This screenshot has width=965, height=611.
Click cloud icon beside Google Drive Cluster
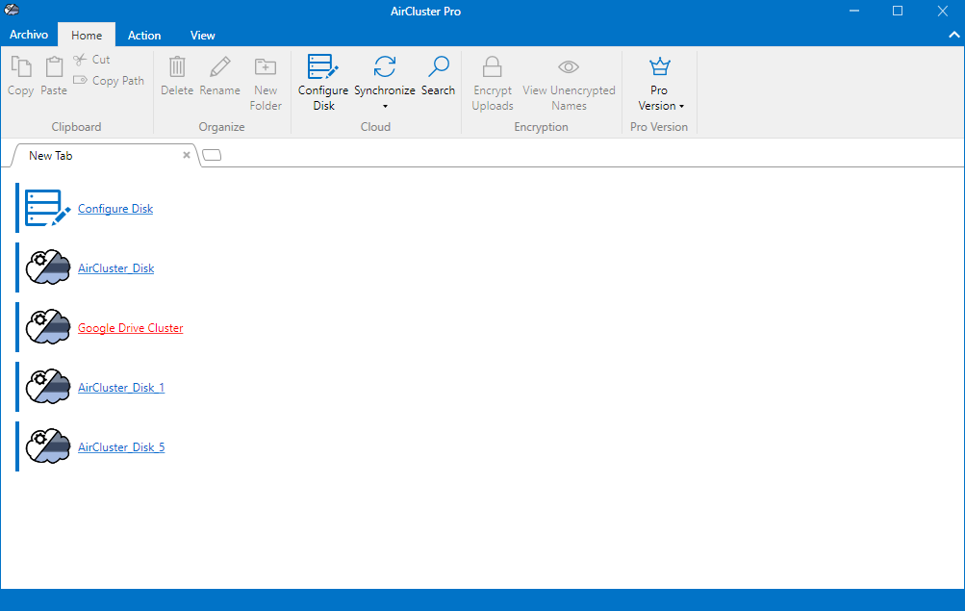tap(47, 327)
